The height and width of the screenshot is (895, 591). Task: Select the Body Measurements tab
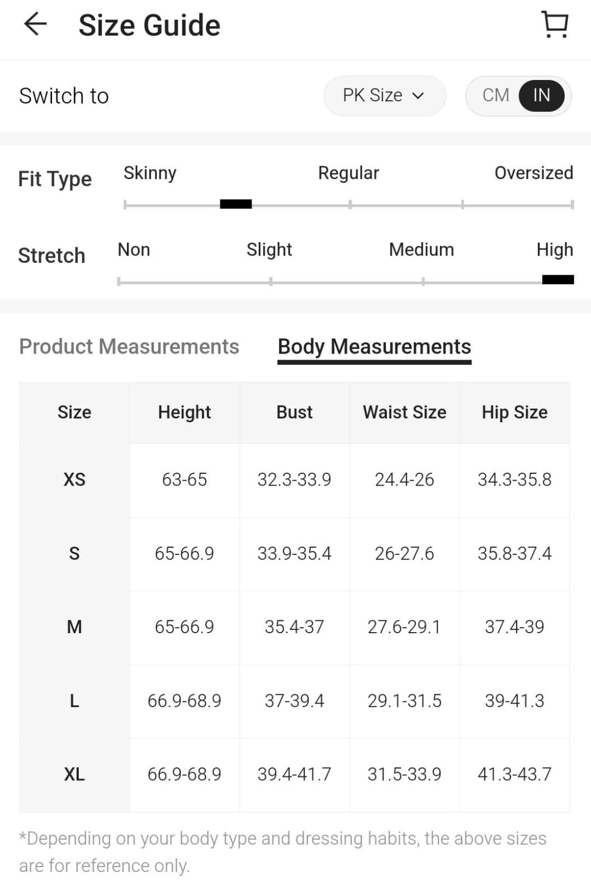click(374, 347)
